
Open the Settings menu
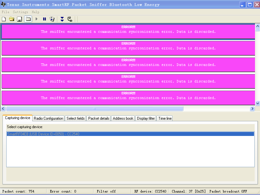tap(20, 12)
